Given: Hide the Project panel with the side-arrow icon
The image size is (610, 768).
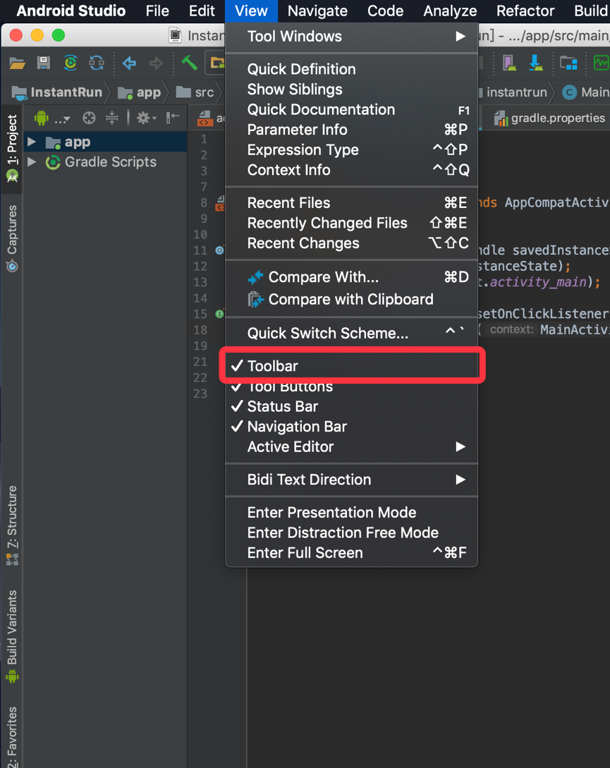Looking at the screenshot, I should point(173,118).
